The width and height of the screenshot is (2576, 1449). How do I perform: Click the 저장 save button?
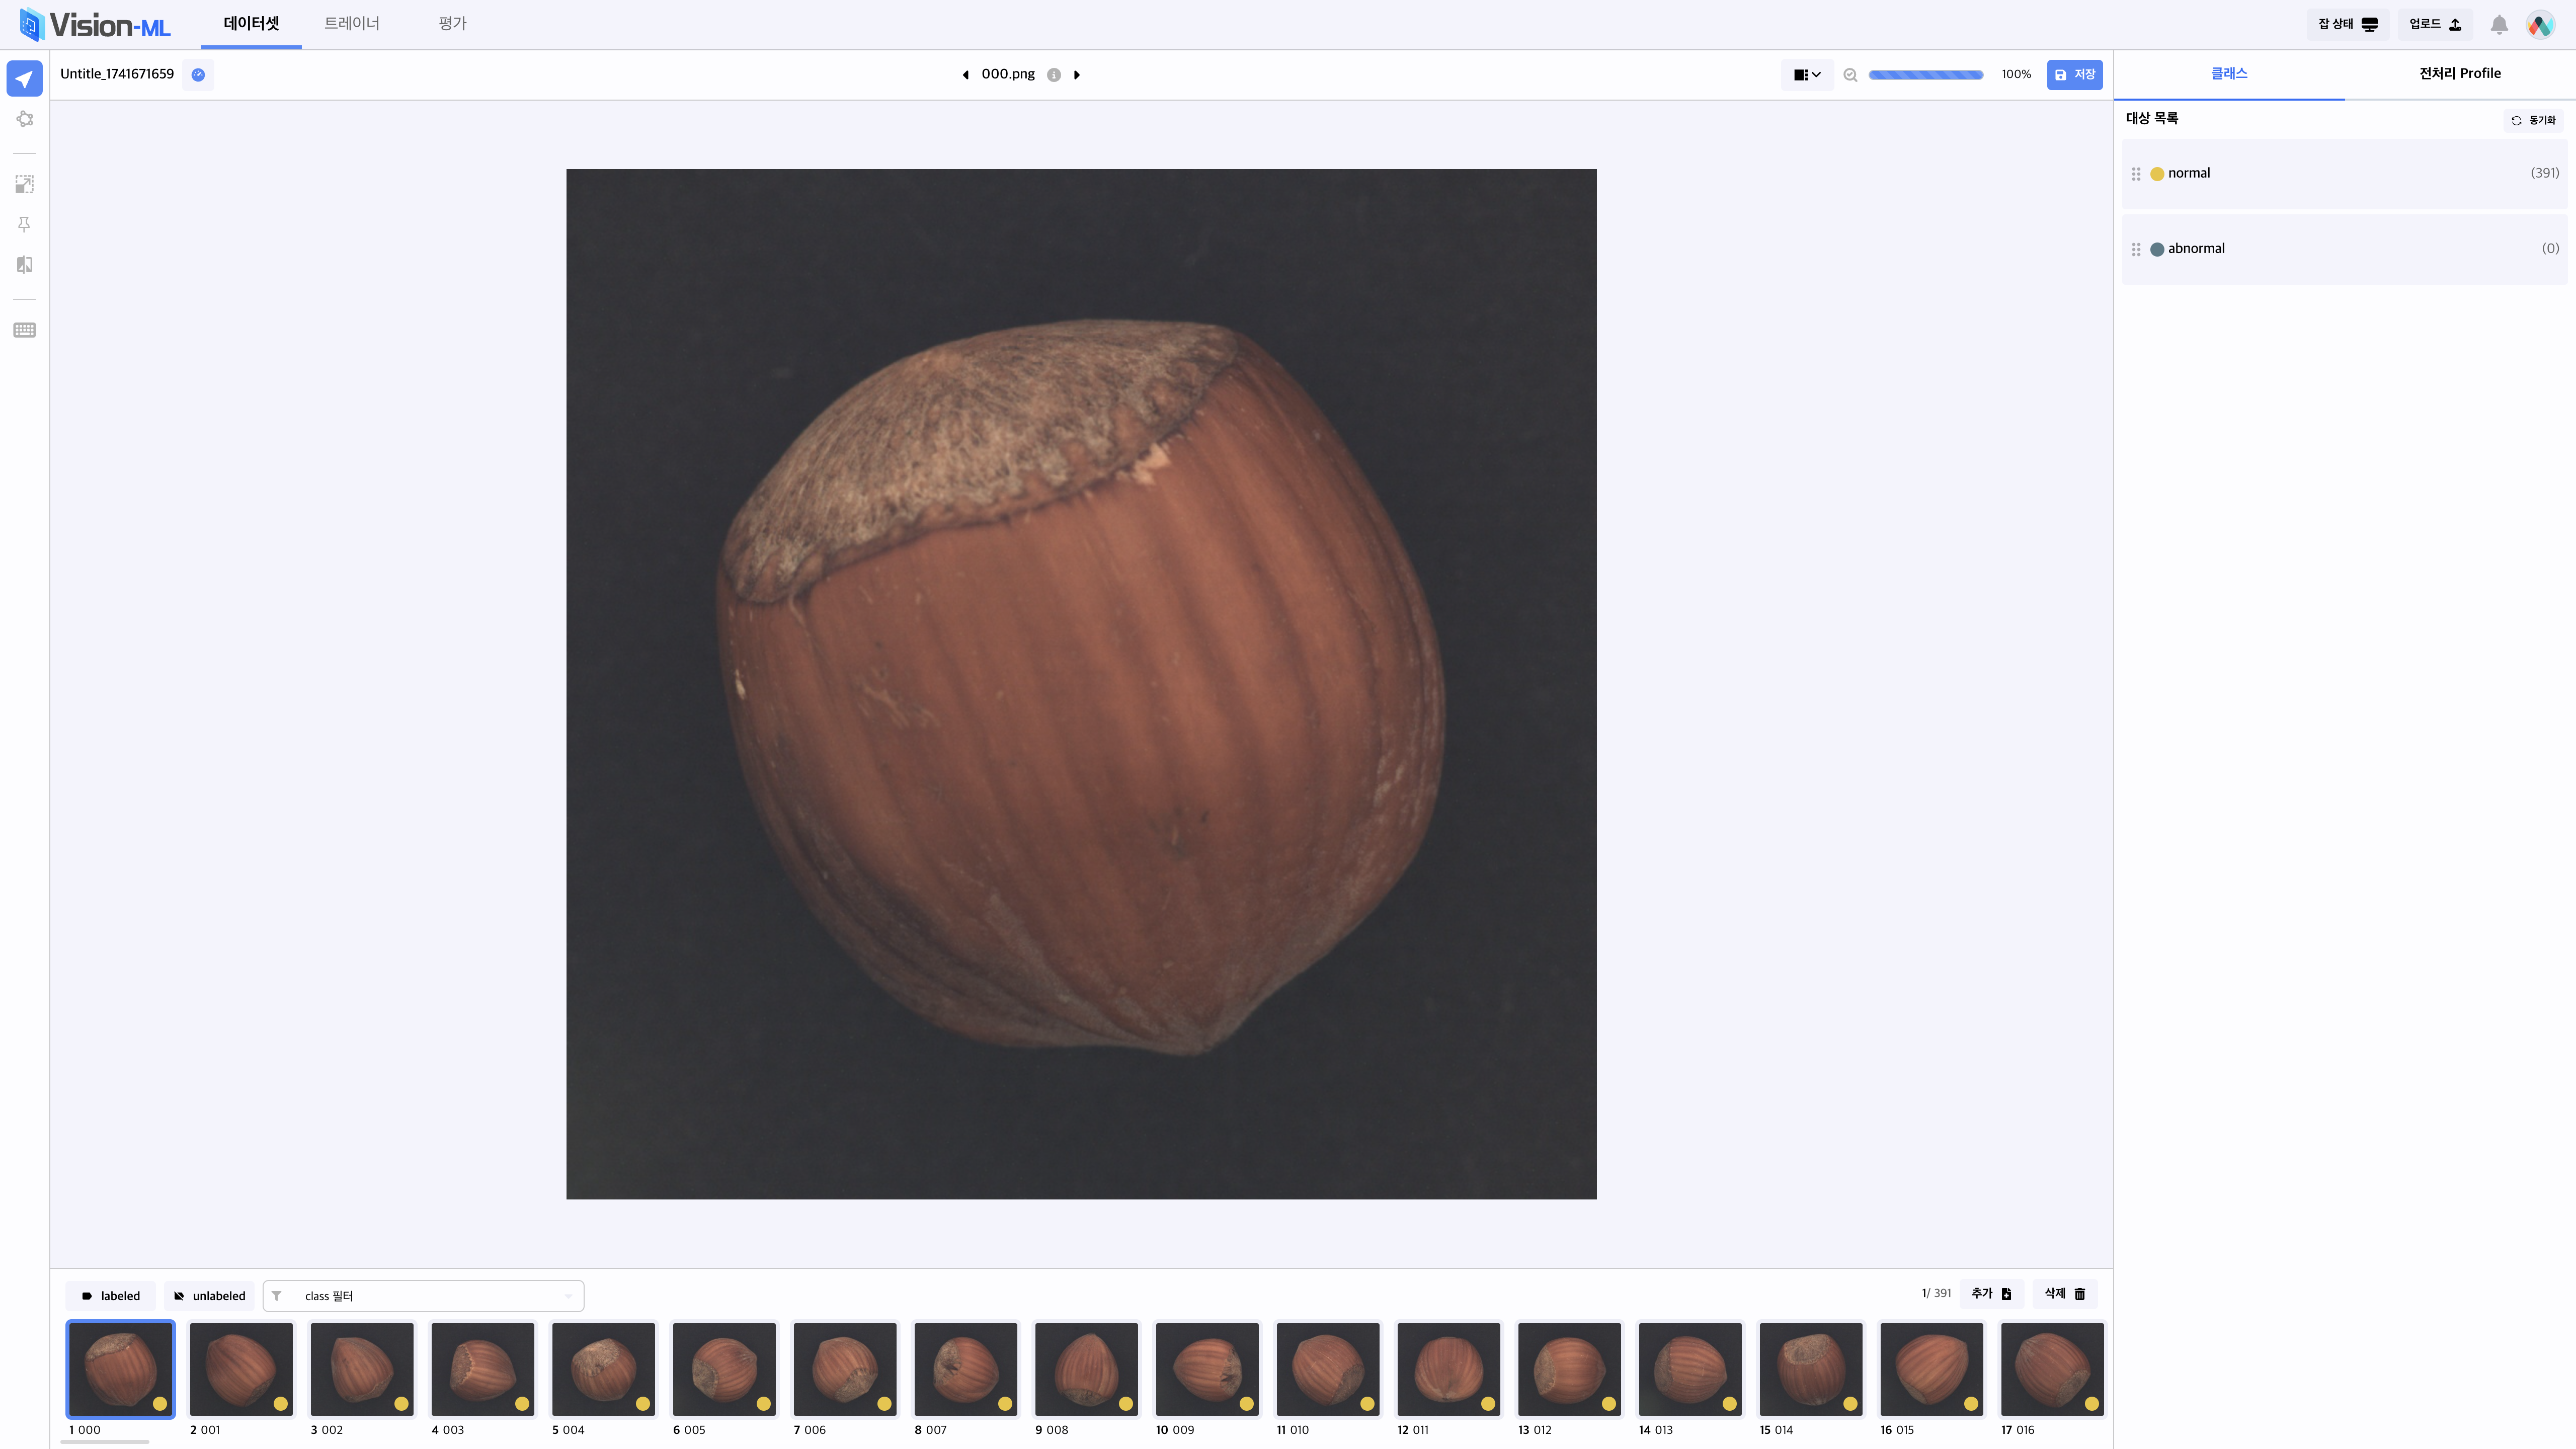(x=2074, y=75)
